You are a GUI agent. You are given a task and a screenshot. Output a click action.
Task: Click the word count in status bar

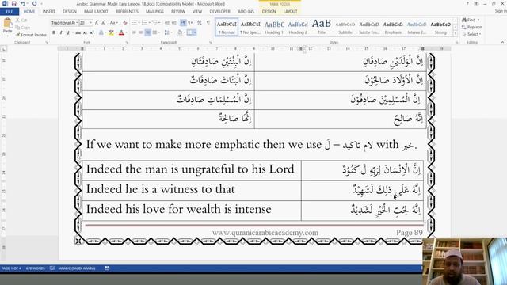pos(35,268)
